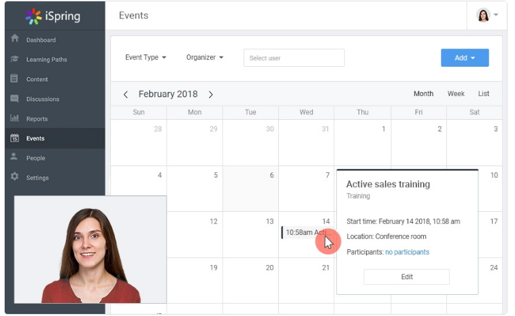The image size is (515, 316).
Task: Switch calendar to Month view
Action: (423, 94)
